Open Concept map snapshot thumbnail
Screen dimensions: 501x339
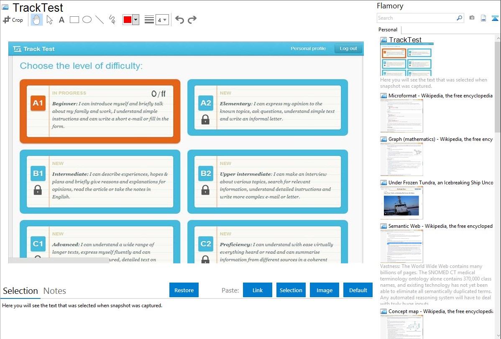coord(401,327)
